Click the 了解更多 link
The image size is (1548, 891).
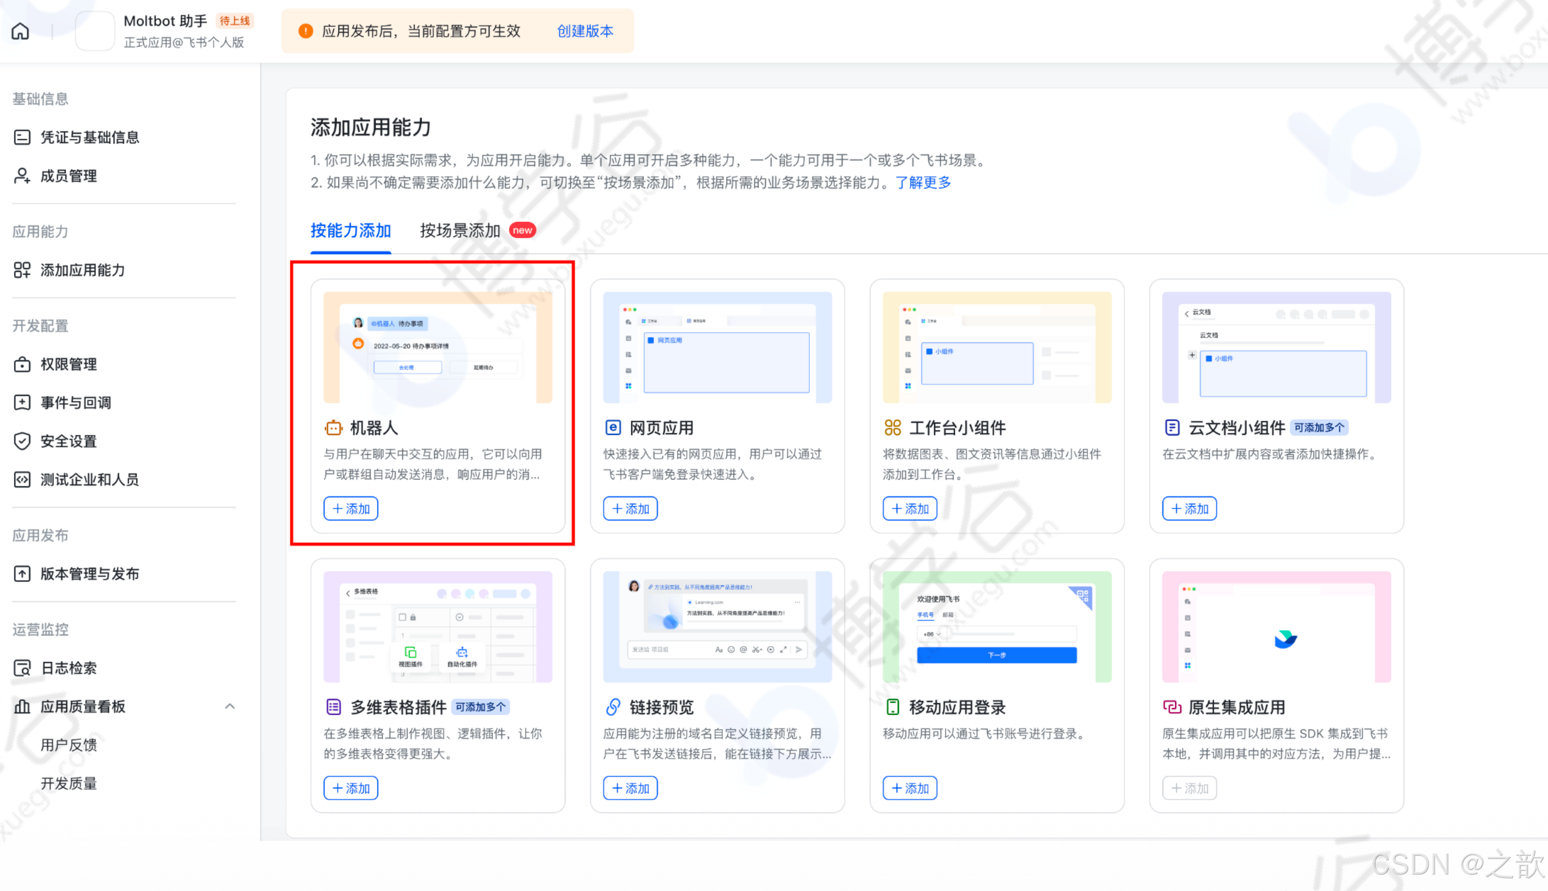coord(923,182)
